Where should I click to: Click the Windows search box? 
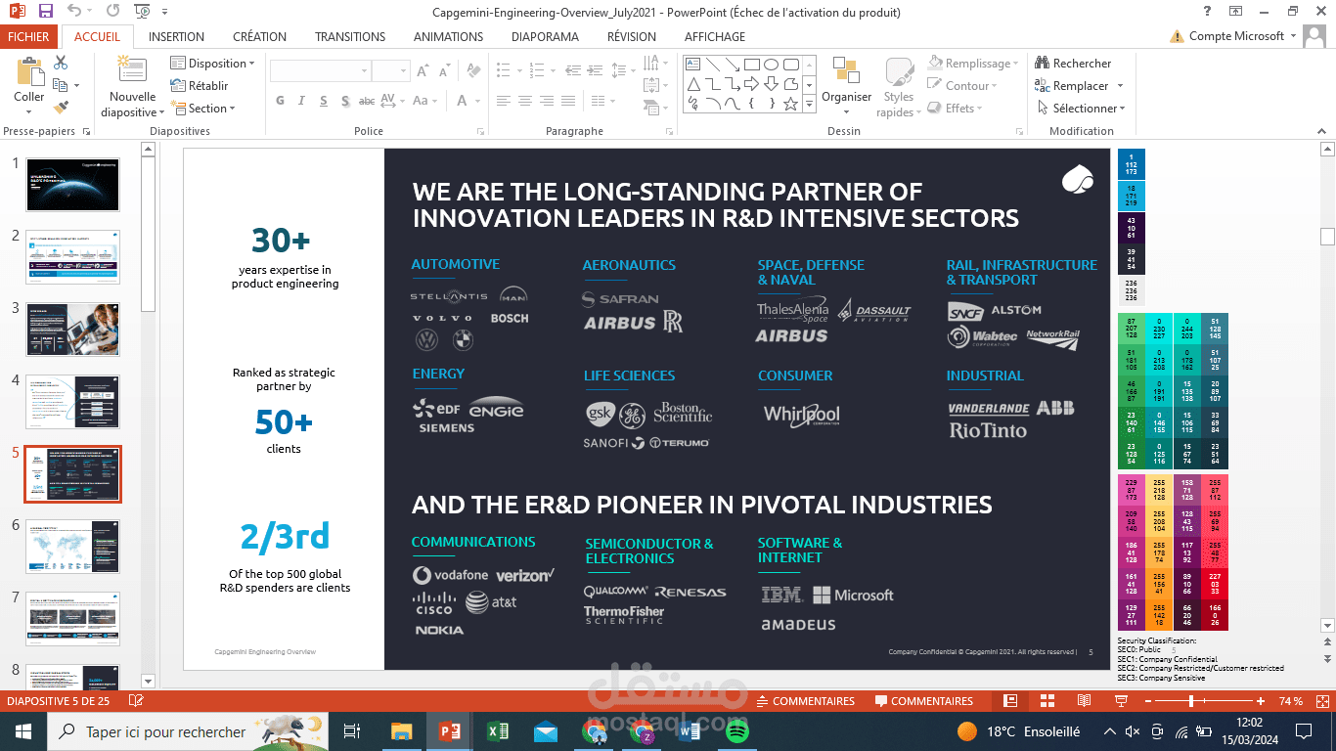(x=187, y=731)
